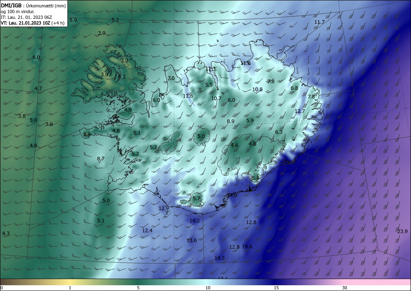Click the 5.5 value in the north
Viewport: 411px width, 291px height.
tap(209, 85)
